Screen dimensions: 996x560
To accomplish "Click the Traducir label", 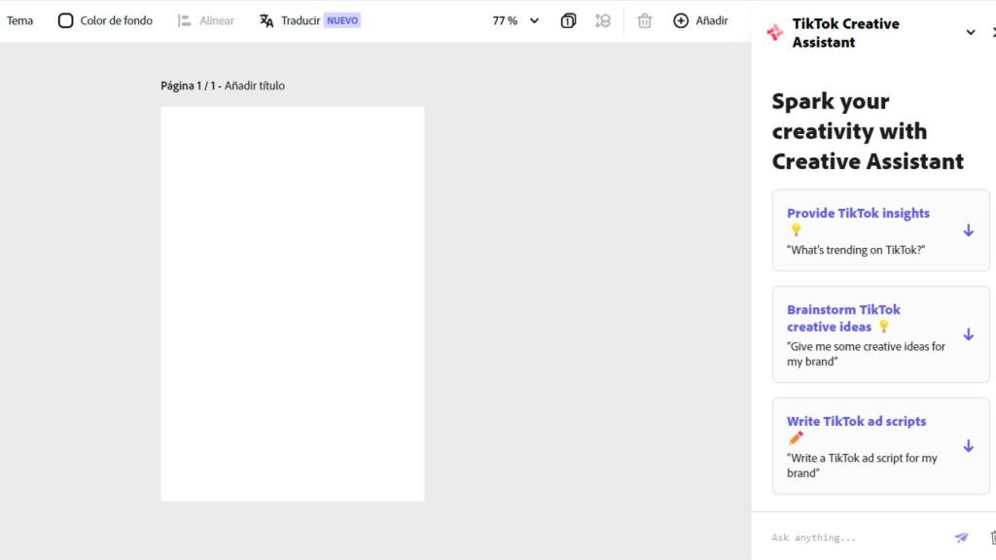I will coord(301,20).
